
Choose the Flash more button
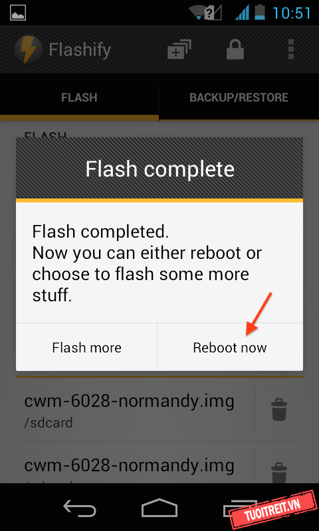87,348
